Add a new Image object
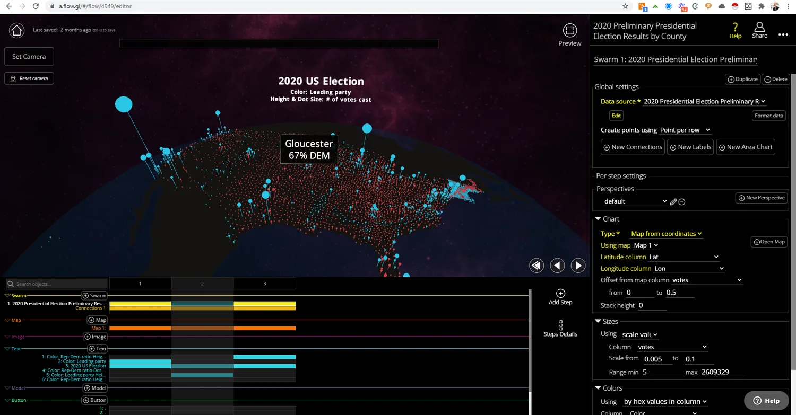Viewport: 796px width, 415px height. click(96, 337)
